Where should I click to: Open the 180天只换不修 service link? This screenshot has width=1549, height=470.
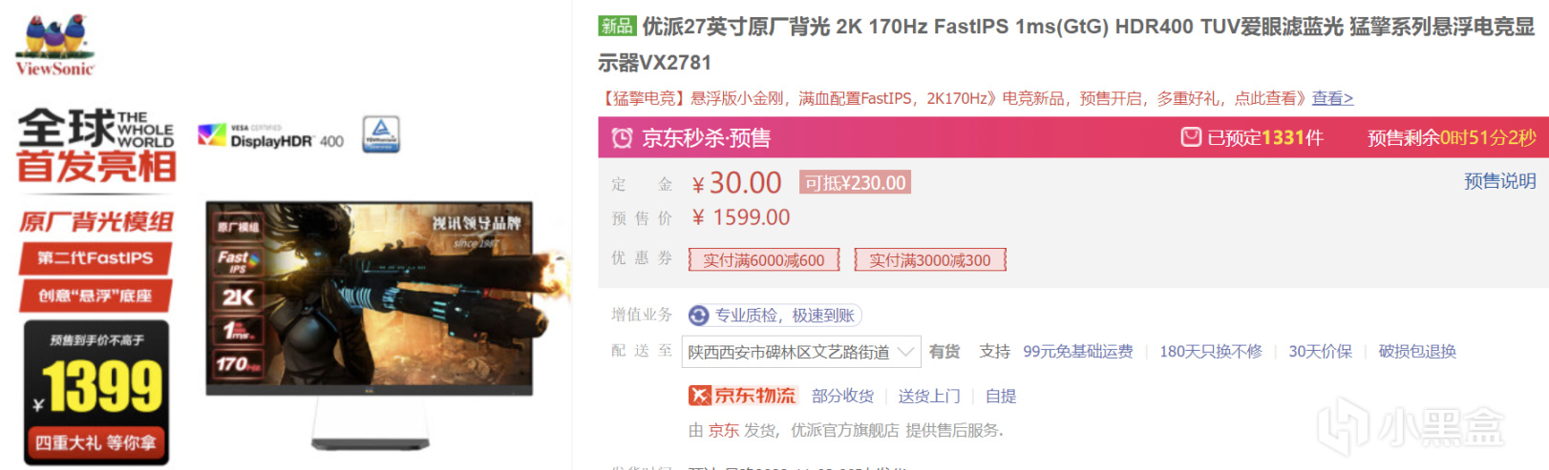1211,352
